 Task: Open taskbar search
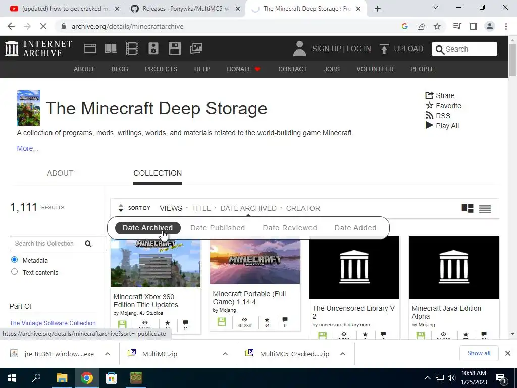tap(36, 378)
